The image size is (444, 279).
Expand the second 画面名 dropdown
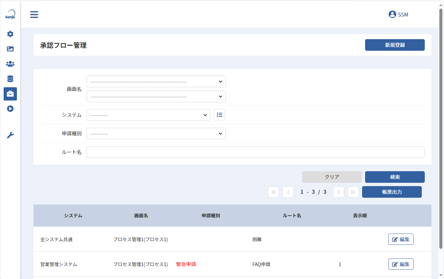[156, 97]
